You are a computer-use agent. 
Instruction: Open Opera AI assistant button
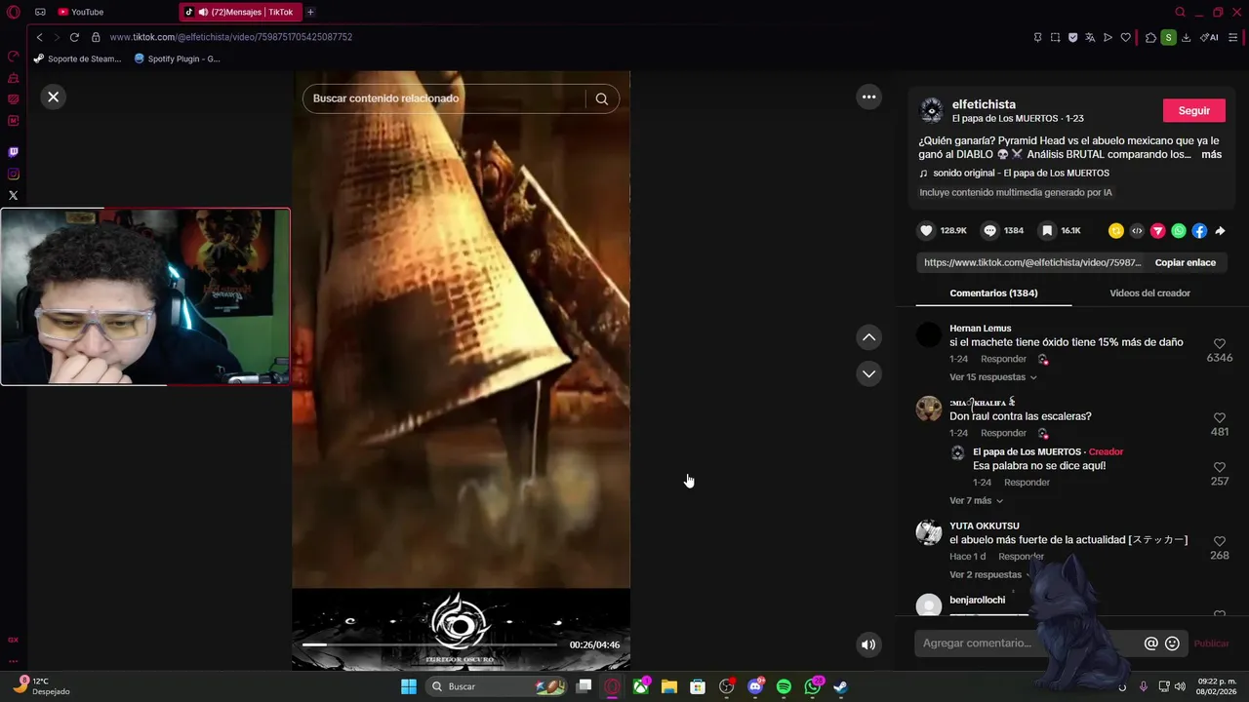[1210, 37]
